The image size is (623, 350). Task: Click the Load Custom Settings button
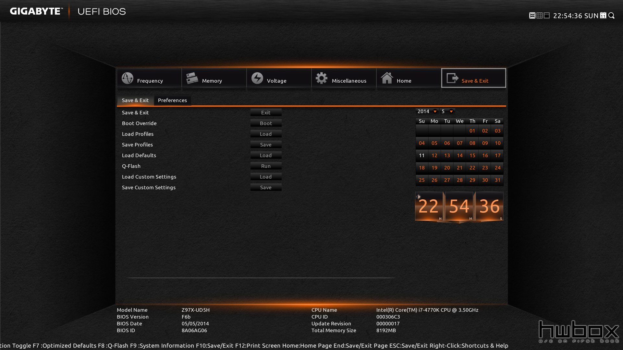click(266, 177)
